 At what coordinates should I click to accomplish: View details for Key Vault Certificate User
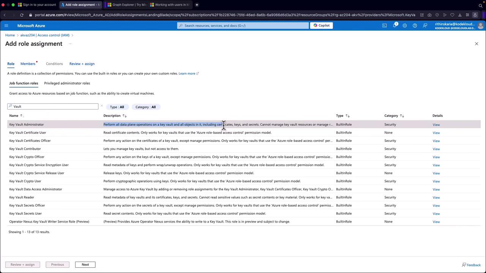tap(436, 133)
